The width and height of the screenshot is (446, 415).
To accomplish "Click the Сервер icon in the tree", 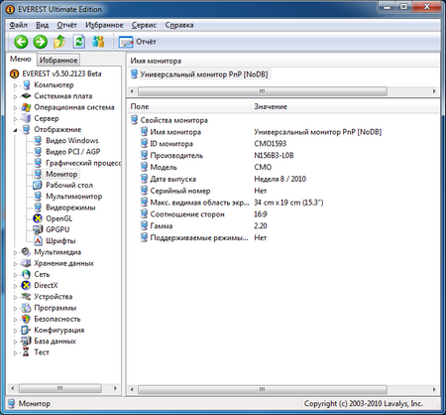I will (26, 118).
